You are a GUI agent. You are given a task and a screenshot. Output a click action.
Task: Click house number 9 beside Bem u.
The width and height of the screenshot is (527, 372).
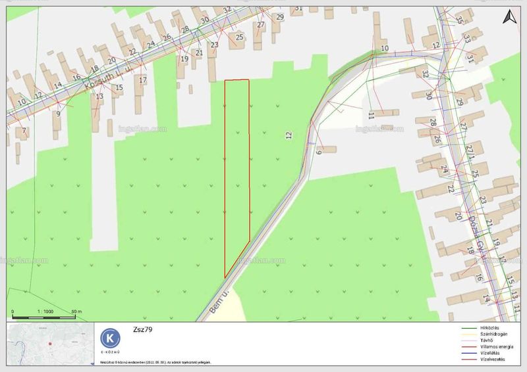319,152
